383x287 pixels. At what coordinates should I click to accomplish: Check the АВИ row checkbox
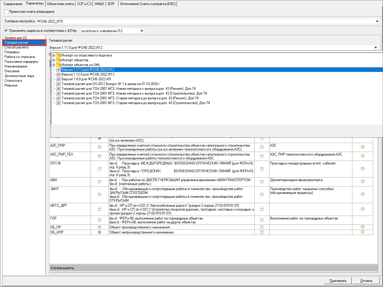(100, 182)
